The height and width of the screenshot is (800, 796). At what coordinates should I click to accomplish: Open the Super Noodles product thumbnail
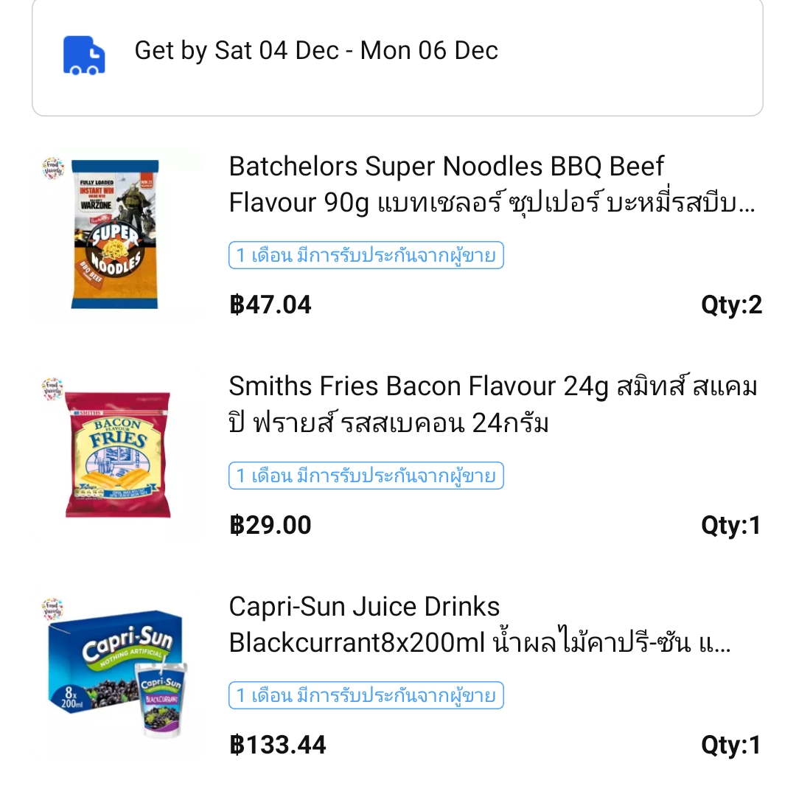point(117,234)
